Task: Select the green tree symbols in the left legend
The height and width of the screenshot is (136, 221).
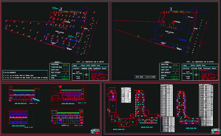Action: pyautogui.click(x=64, y=78)
